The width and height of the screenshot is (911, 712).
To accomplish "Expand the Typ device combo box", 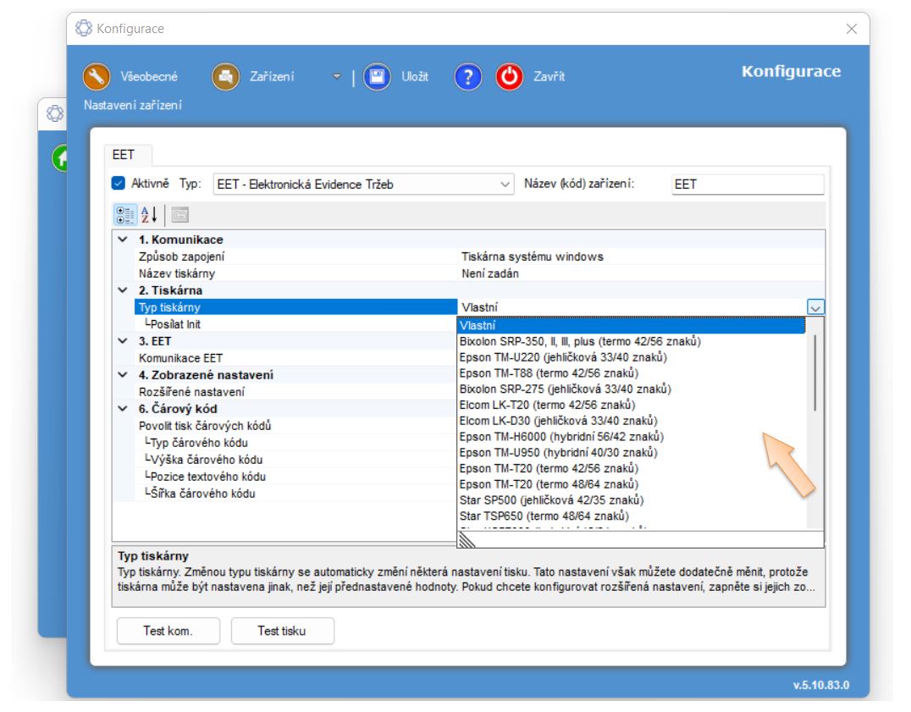I will coord(505,185).
